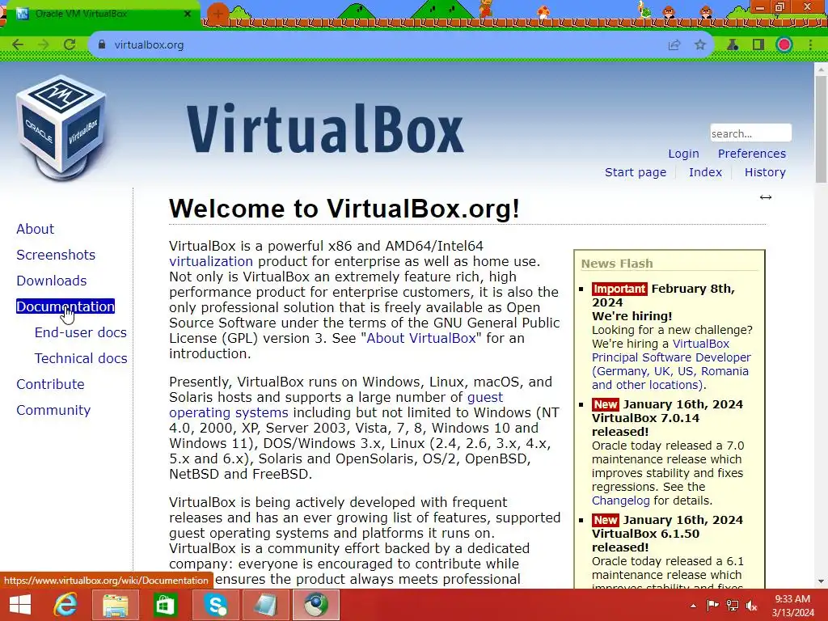Open File Explorer from the taskbar
828x621 pixels.
click(x=115, y=605)
